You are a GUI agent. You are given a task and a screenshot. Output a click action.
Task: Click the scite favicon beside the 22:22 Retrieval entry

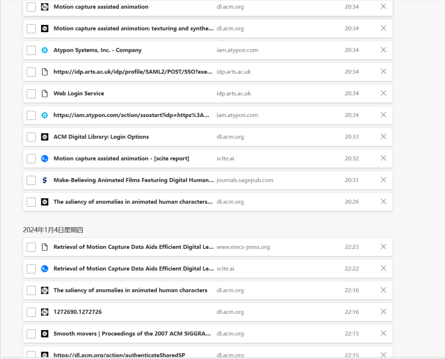coord(45,268)
